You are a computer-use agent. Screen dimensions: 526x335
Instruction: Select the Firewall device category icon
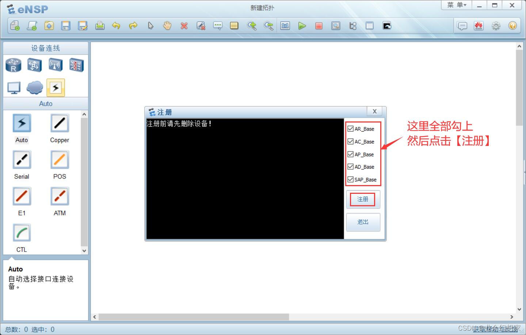pyautogui.click(x=76, y=65)
